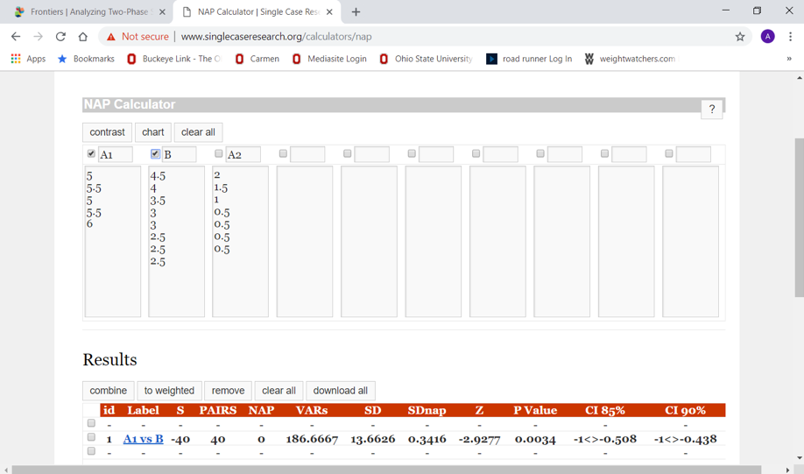Screen dimensions: 804x474
Task: Click the empty fourth data text area
Action: (x=305, y=241)
